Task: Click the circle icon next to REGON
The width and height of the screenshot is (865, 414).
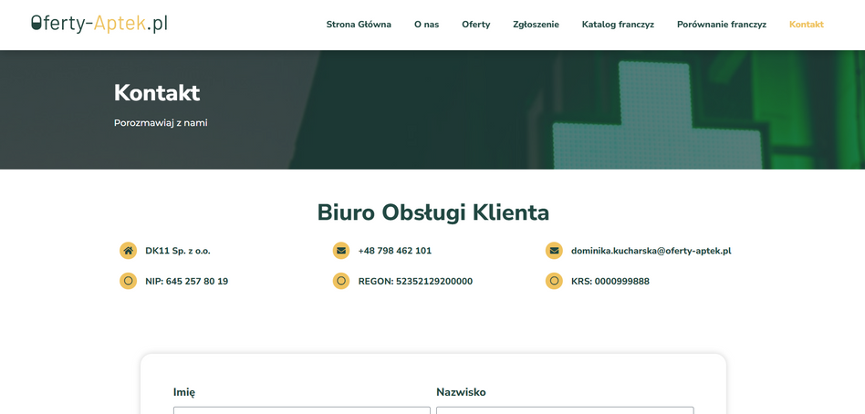Action: [341, 281]
